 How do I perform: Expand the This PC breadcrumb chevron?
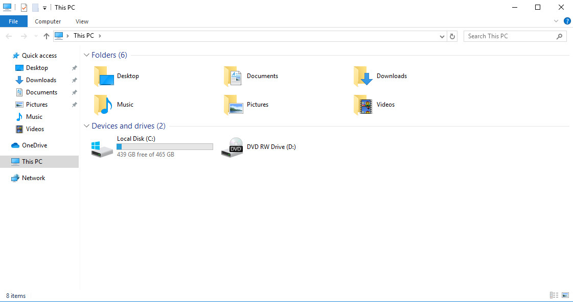[x=100, y=36]
